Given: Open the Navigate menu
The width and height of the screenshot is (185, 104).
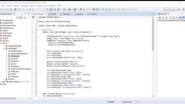Looking at the screenshot, I should tap(25, 6).
